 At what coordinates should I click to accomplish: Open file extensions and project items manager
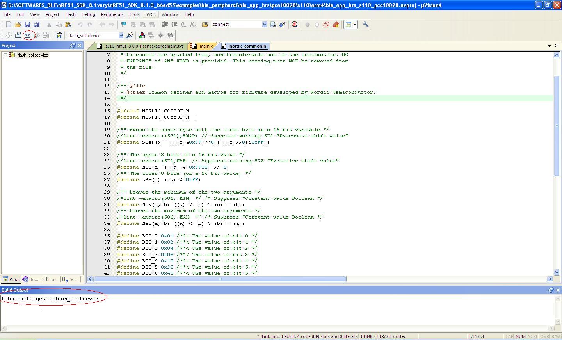pos(142,36)
